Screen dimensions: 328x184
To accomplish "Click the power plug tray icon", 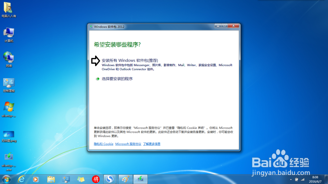I will coord(297,179).
